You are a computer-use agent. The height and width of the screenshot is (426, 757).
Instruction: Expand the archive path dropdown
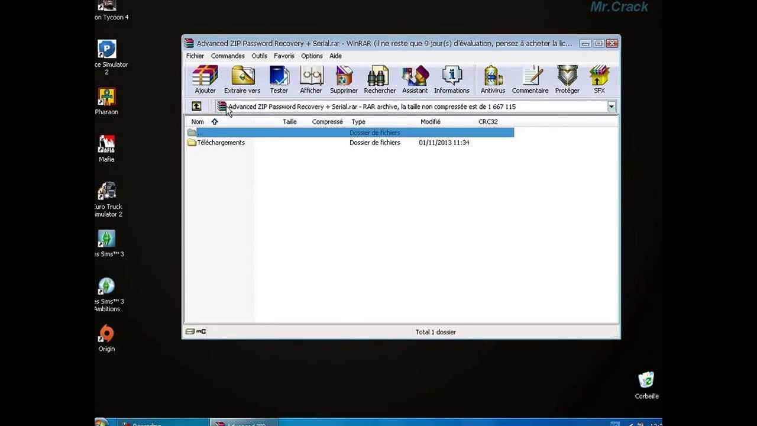[x=612, y=106]
